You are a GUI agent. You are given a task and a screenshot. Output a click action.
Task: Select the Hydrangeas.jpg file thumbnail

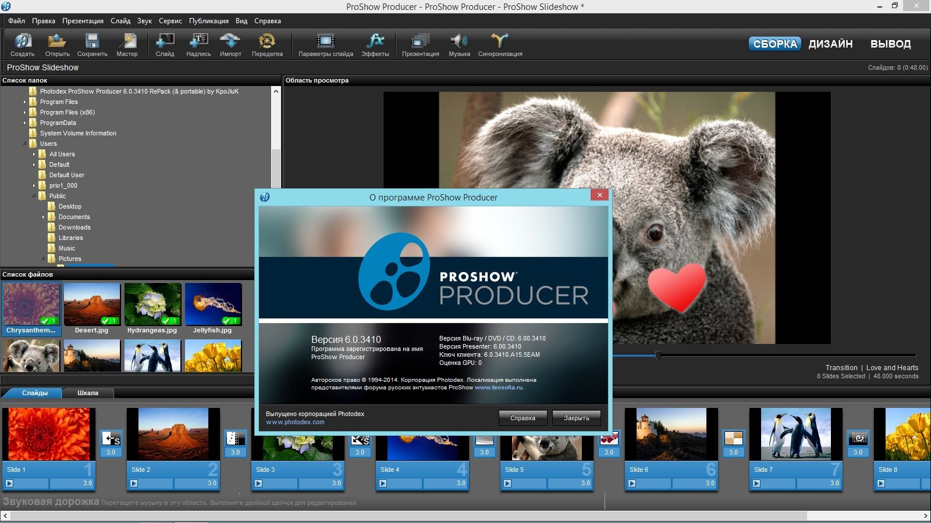tap(152, 309)
